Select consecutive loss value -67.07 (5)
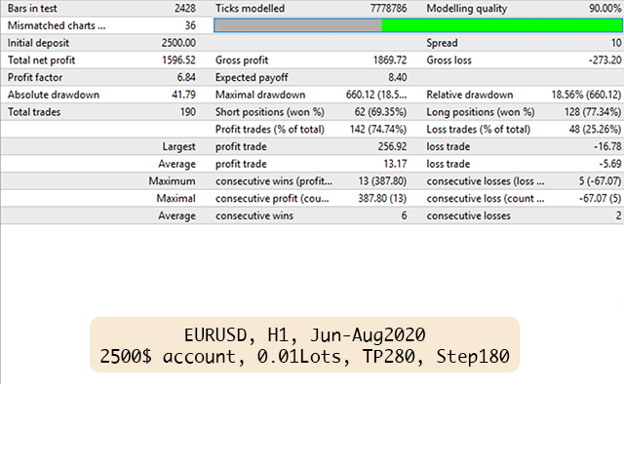Screen dimensions: 624x468 coord(600,198)
